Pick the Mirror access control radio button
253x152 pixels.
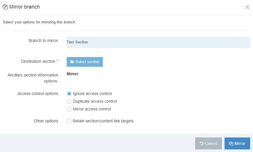point(69,109)
